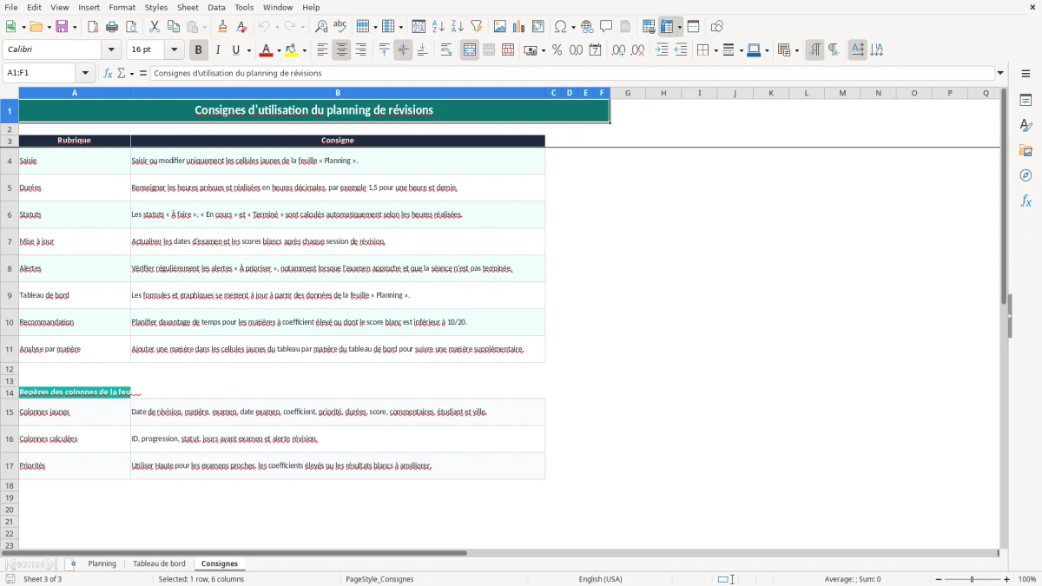This screenshot has width=1042, height=586.
Task: Click row header 12
Action: click(x=10, y=369)
